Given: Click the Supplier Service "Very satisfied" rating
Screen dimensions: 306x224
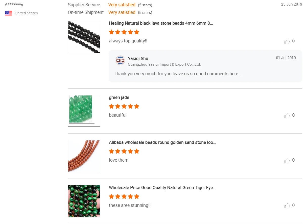Looking at the screenshot, I should 122,5.
